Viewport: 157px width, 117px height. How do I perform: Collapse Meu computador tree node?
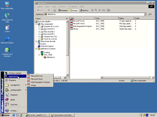coord(36,24)
